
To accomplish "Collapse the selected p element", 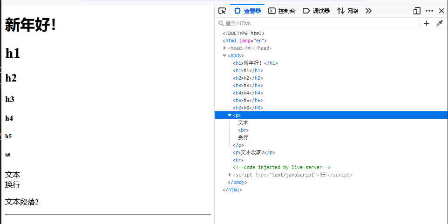I will 230,115.
